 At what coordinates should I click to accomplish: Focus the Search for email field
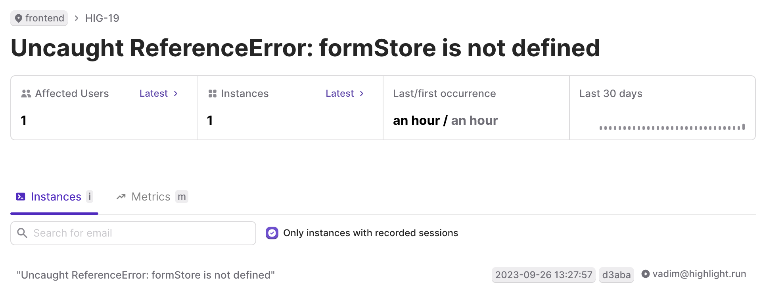pos(133,233)
